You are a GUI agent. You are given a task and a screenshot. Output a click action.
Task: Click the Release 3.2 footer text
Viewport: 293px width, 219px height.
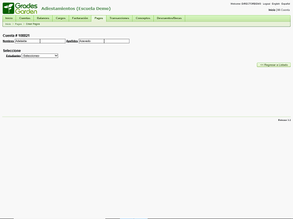[x=284, y=120]
